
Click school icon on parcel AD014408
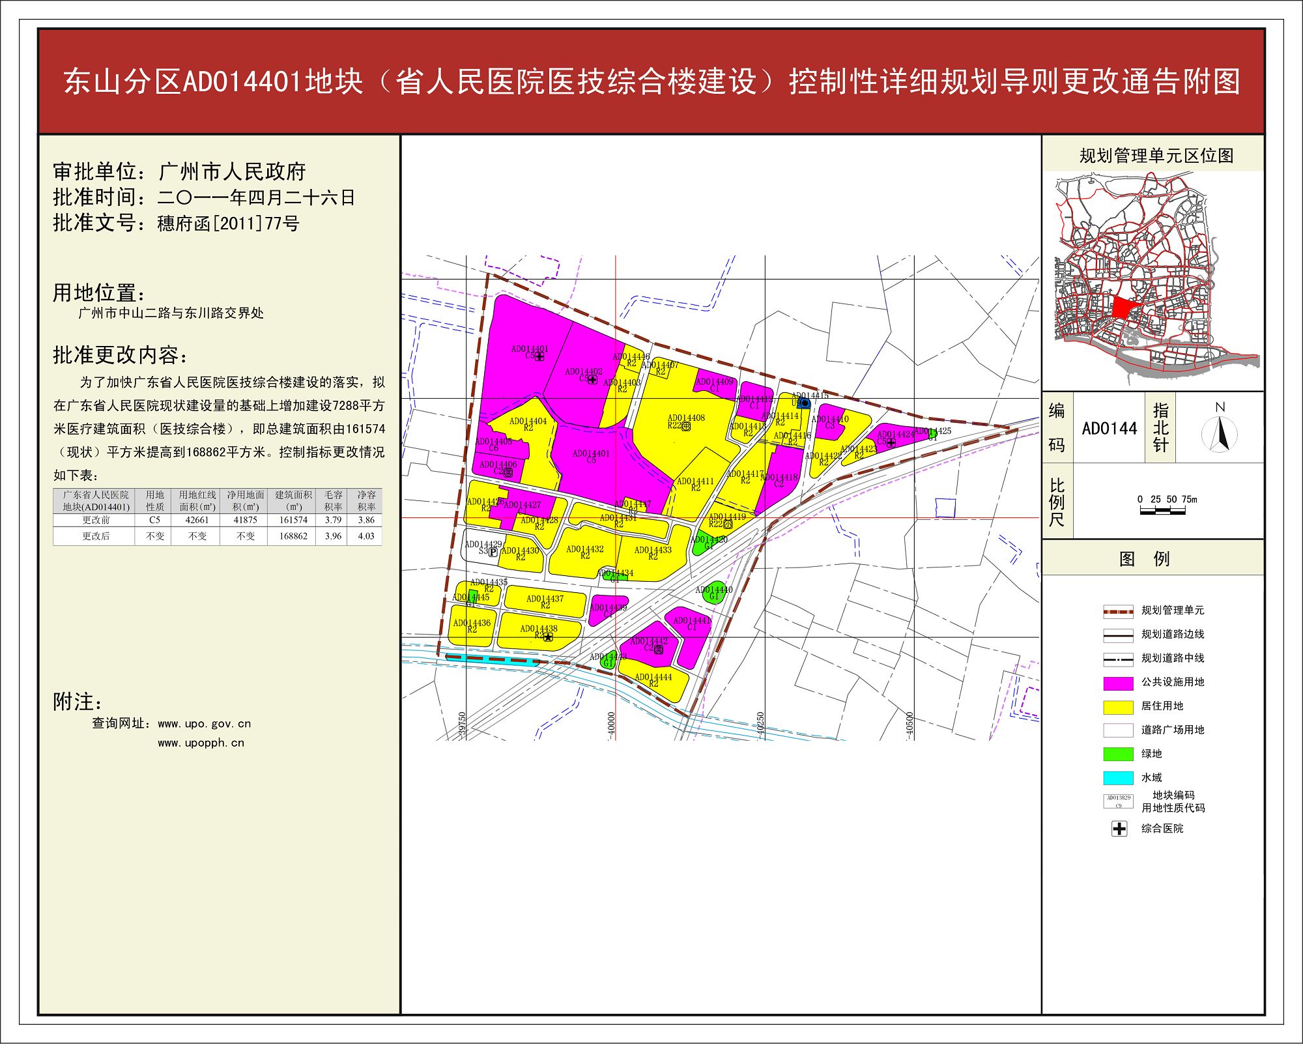(x=686, y=426)
